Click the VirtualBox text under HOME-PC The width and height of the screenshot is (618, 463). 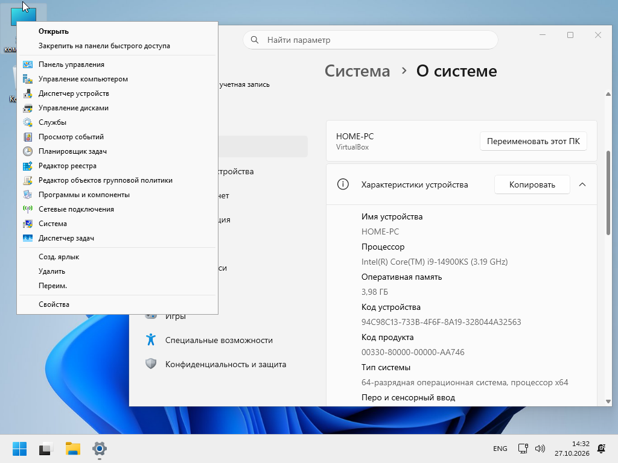tap(352, 147)
